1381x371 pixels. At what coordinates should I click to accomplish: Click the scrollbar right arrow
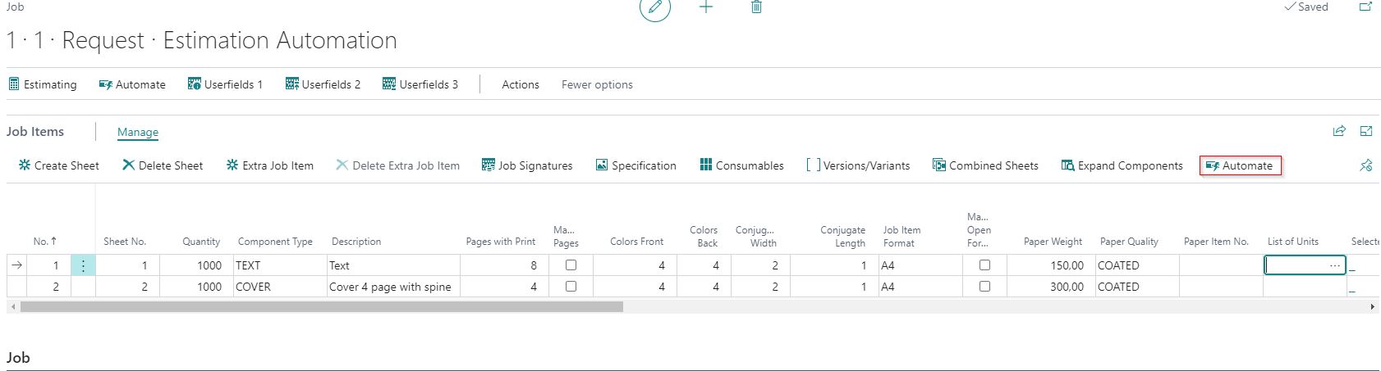[x=1373, y=307]
